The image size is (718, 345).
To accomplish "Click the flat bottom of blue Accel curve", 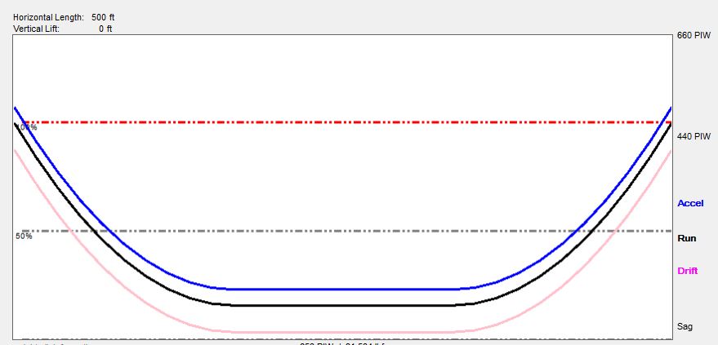I will [x=343, y=289].
